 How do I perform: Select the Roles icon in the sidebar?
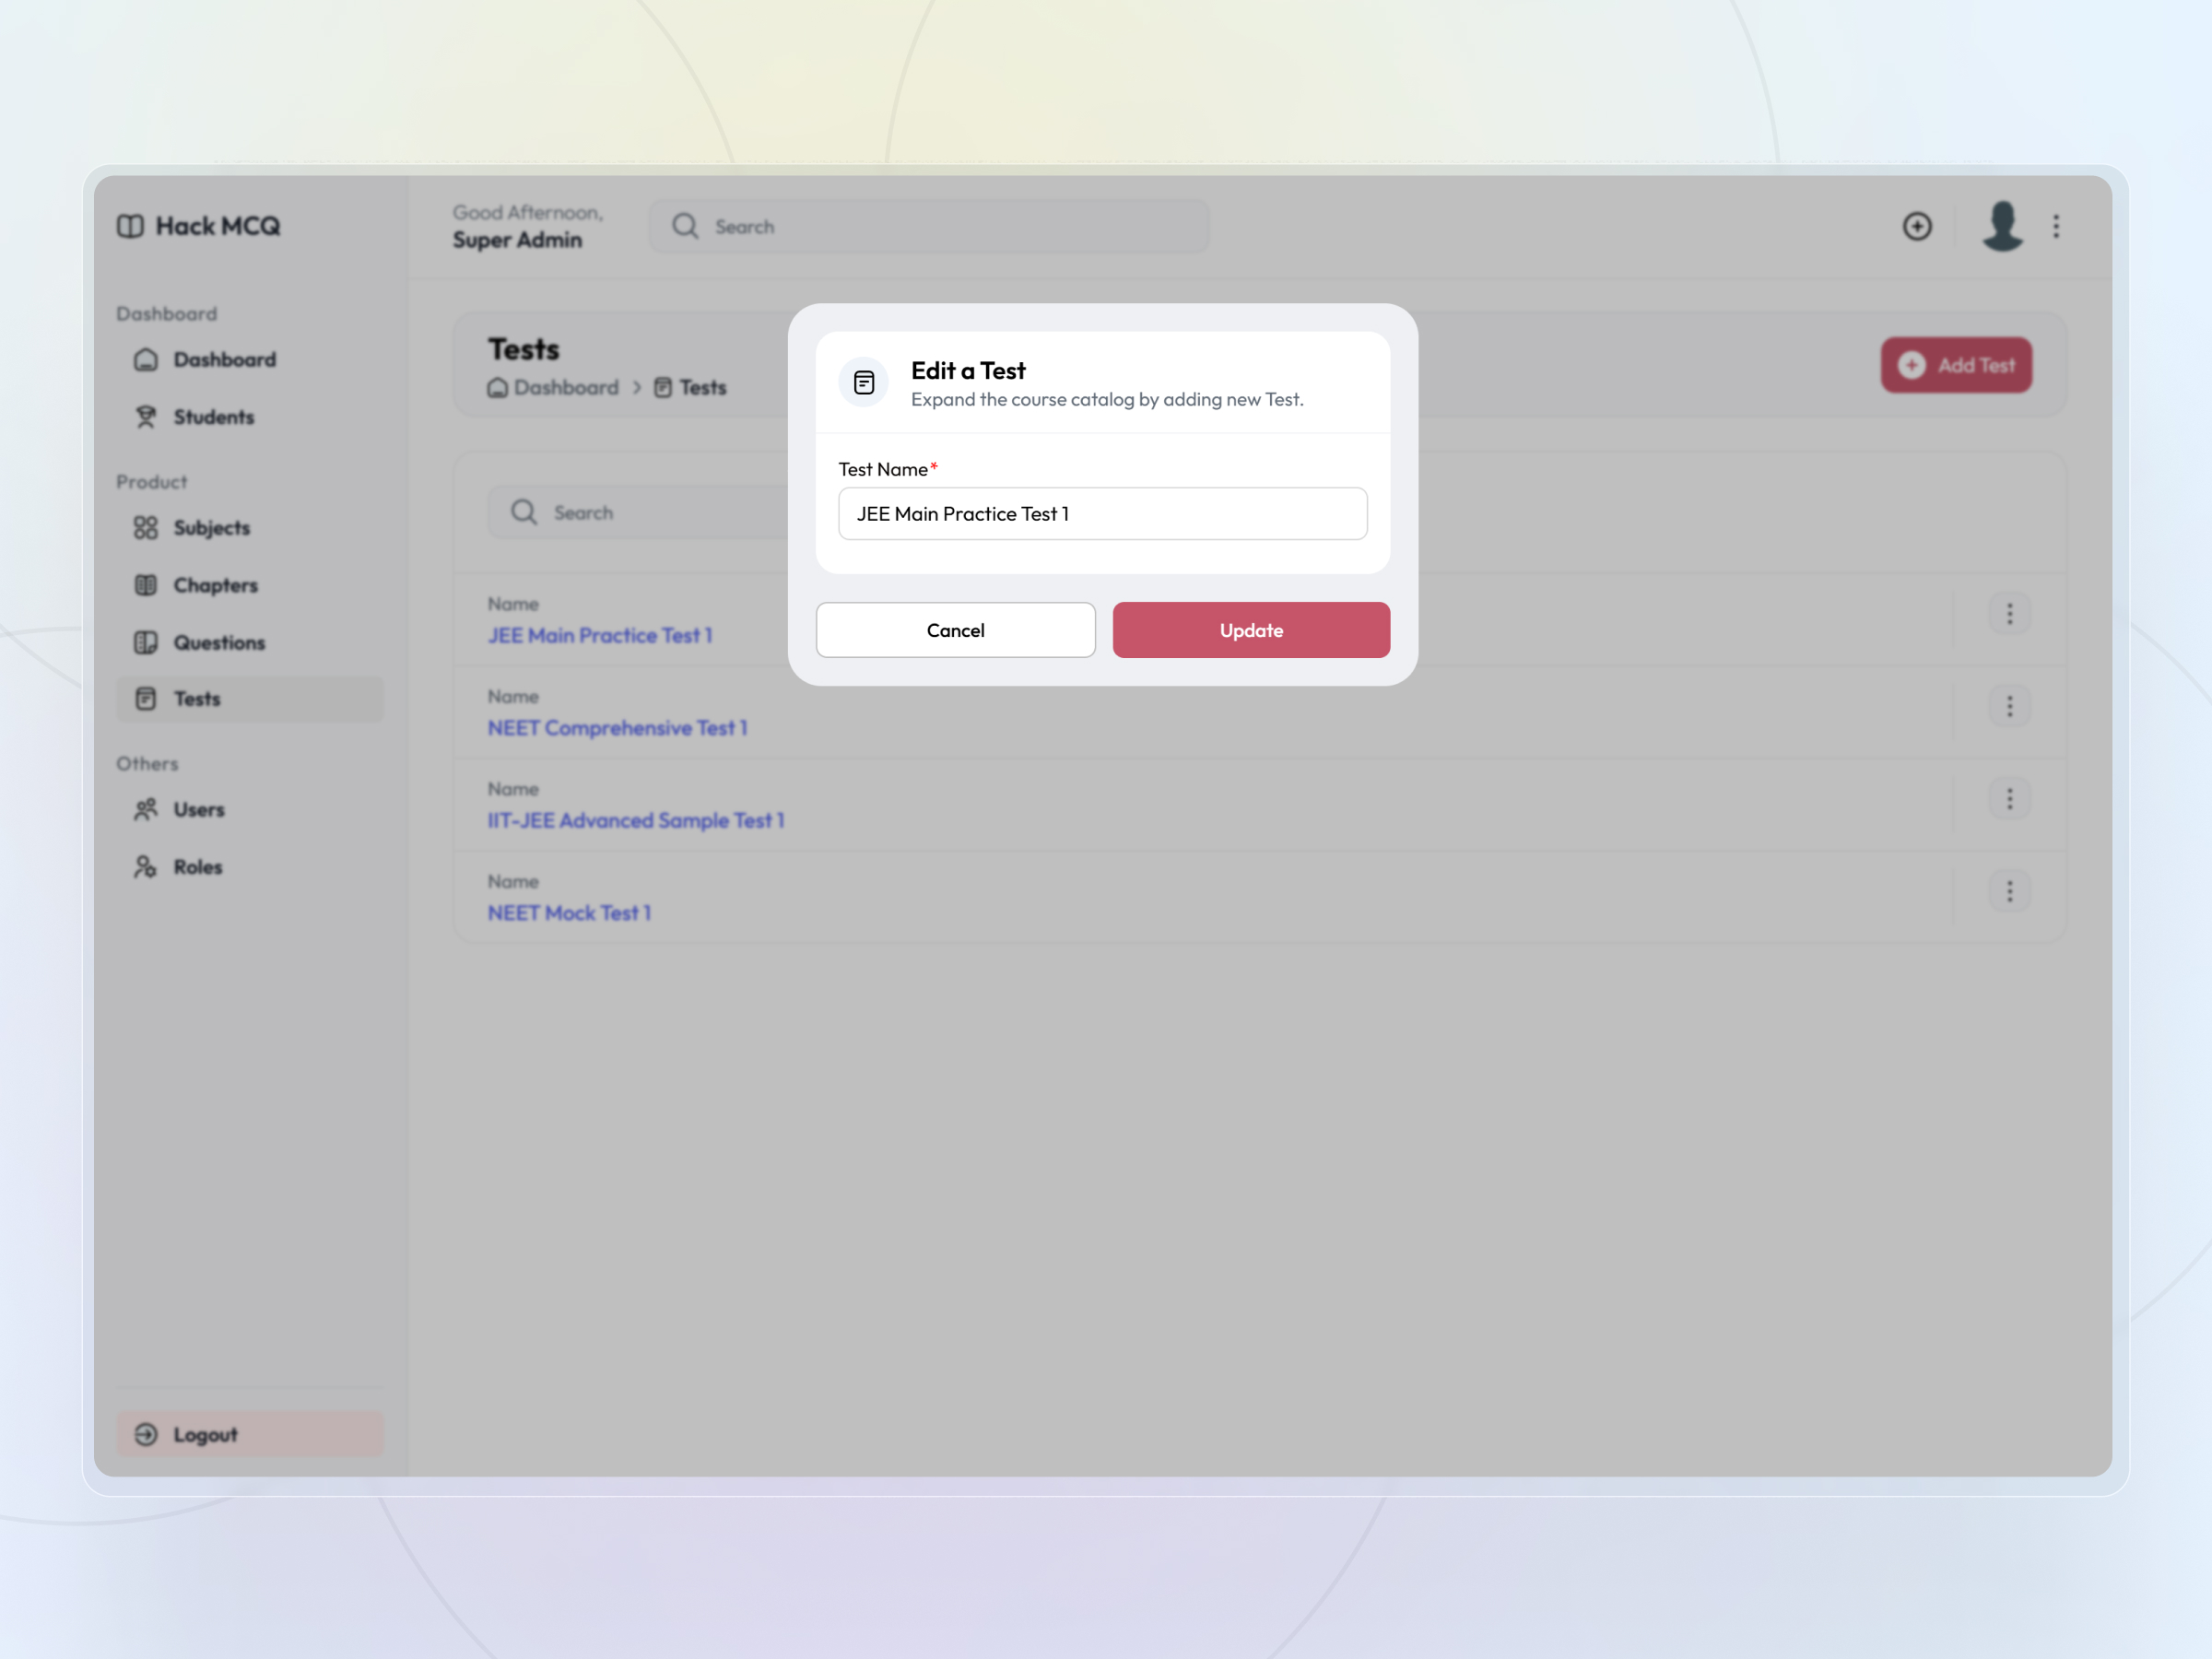(x=146, y=867)
